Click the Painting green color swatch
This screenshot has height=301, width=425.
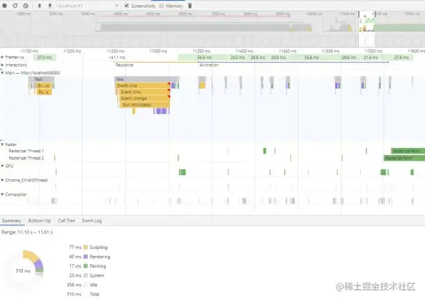point(86,266)
